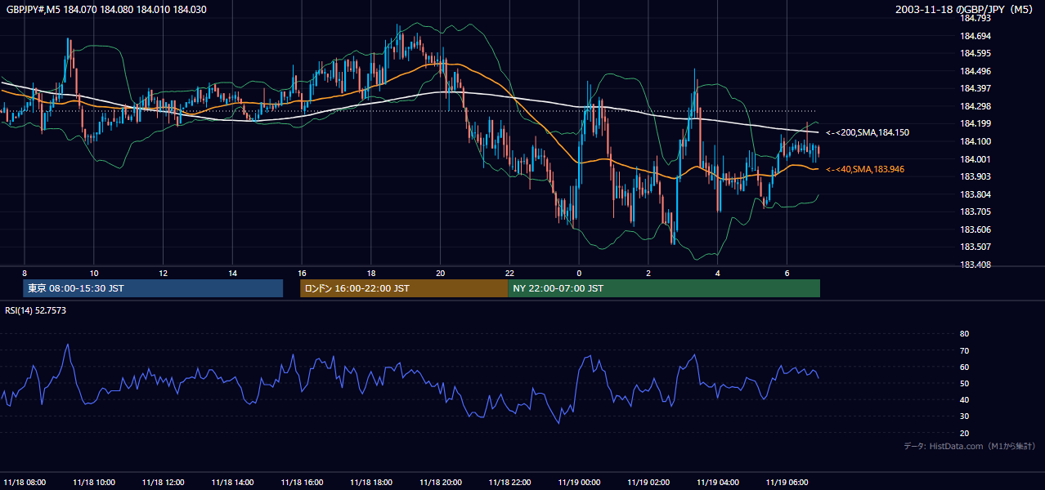Click the 11/18 16:00 time label
Screen dimensions: 1045x490
click(x=302, y=482)
